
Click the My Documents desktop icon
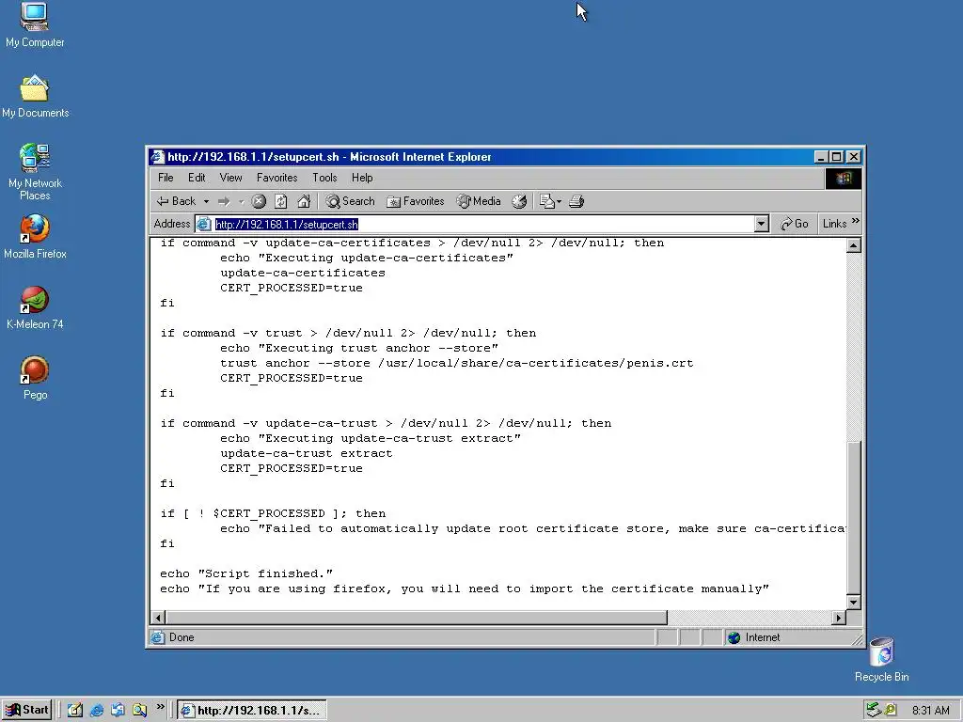[x=35, y=97]
